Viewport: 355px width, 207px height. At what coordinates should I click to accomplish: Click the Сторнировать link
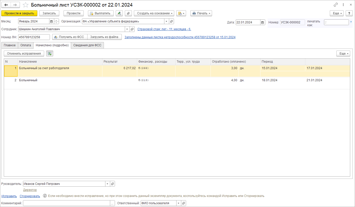coord(30,196)
